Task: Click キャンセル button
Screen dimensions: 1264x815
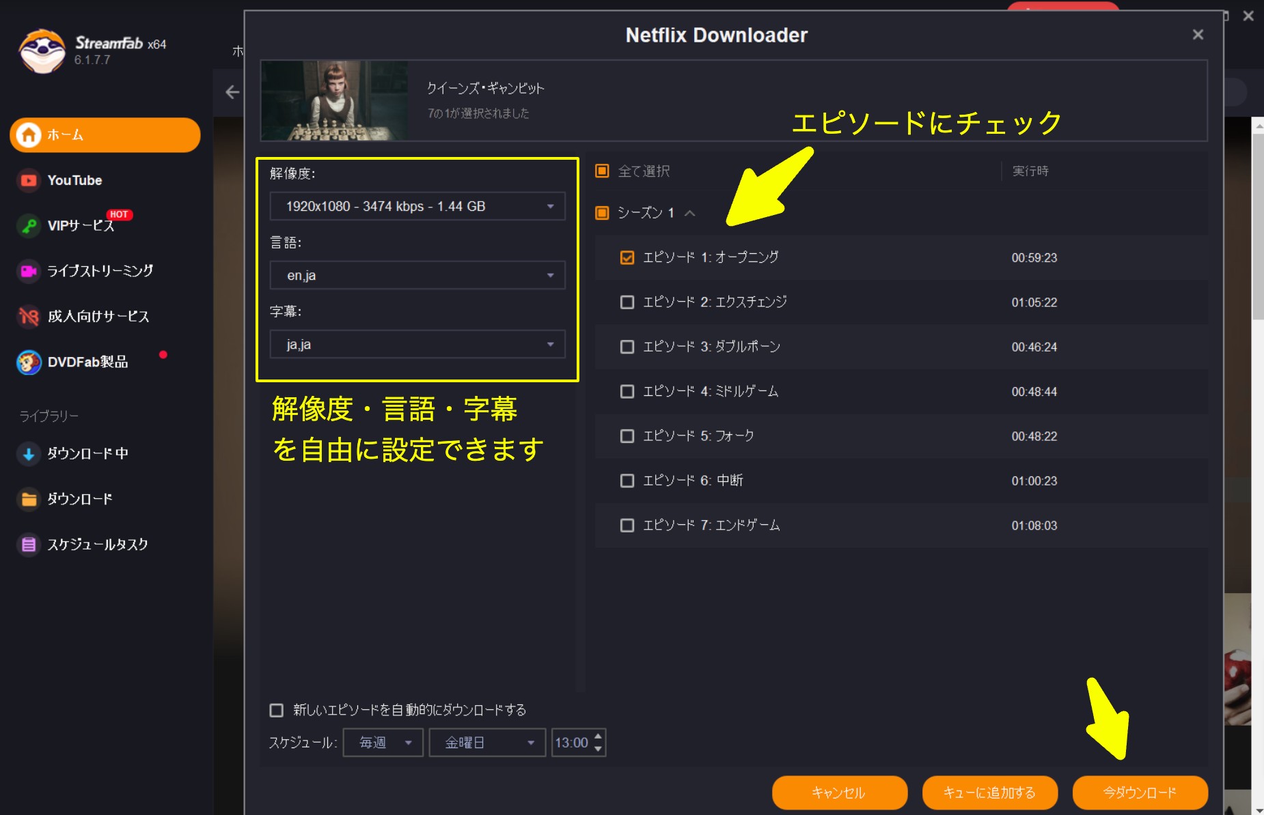Action: coord(839,792)
